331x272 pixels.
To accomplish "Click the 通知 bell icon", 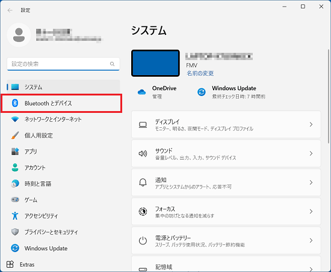I will pyautogui.click(x=143, y=183).
